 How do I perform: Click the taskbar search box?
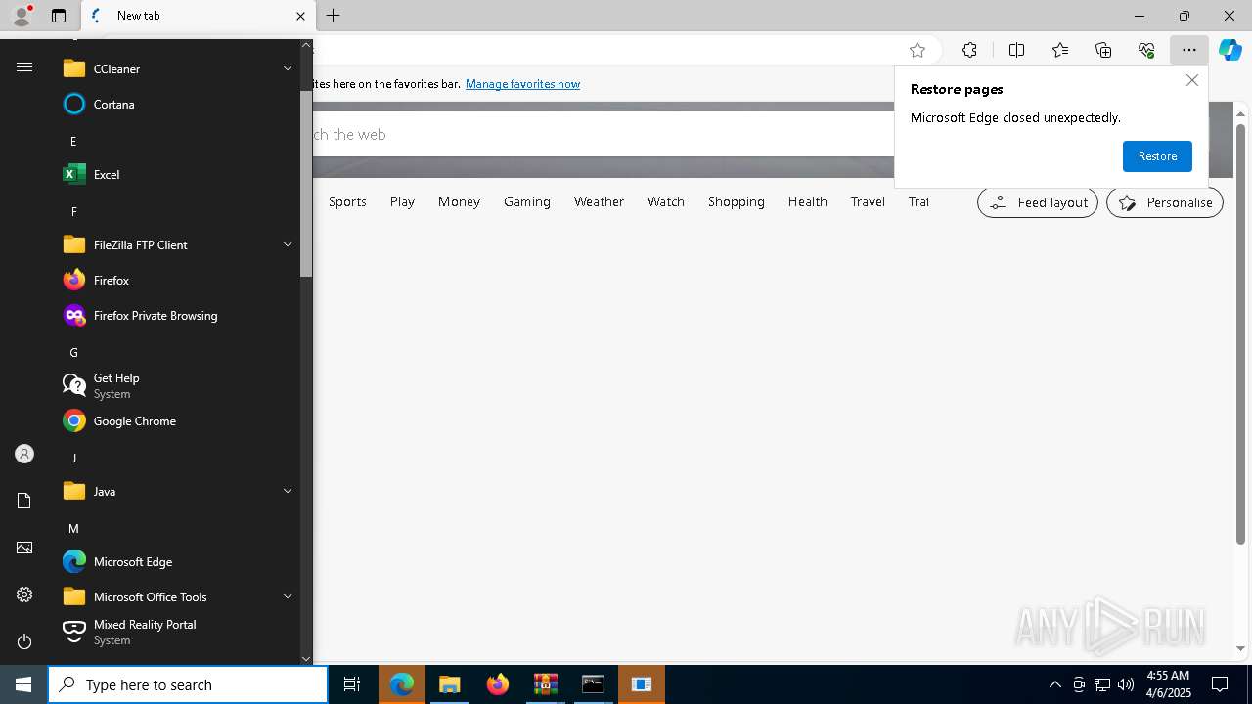click(x=188, y=684)
